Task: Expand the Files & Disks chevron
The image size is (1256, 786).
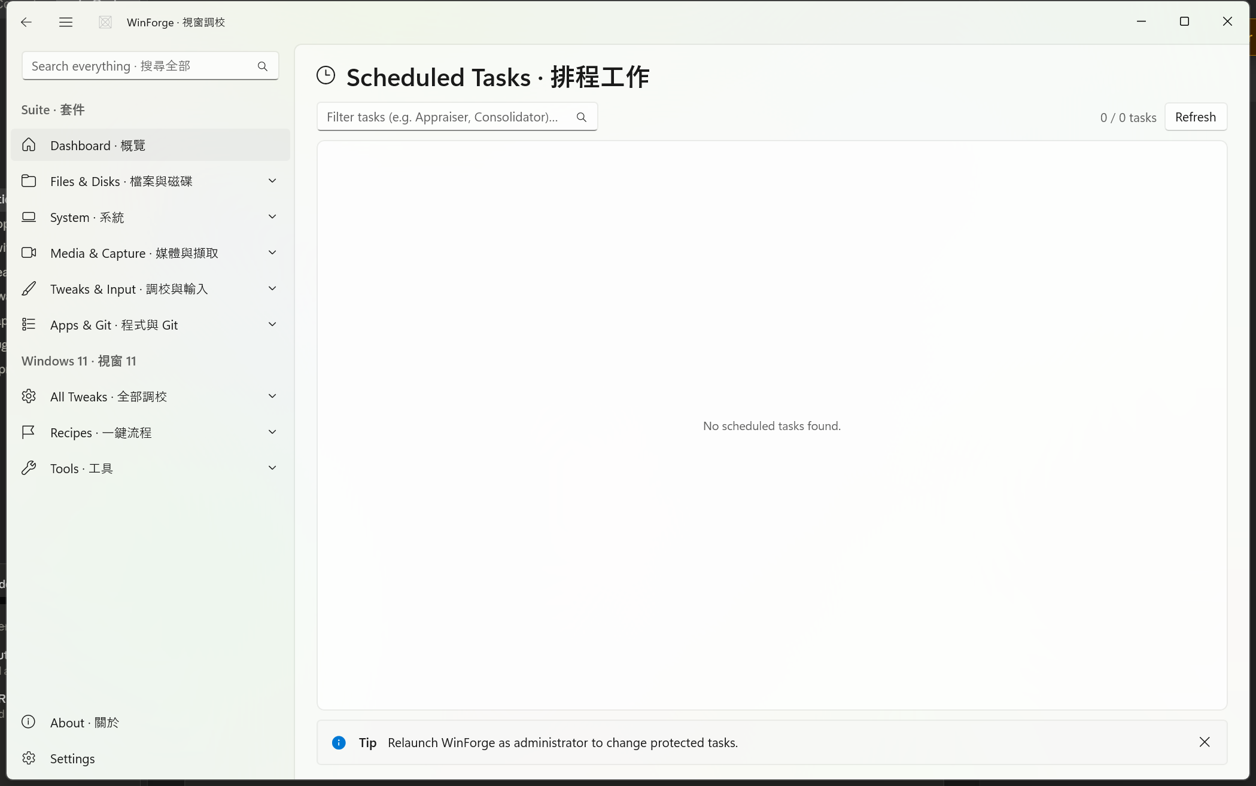Action: 272,181
